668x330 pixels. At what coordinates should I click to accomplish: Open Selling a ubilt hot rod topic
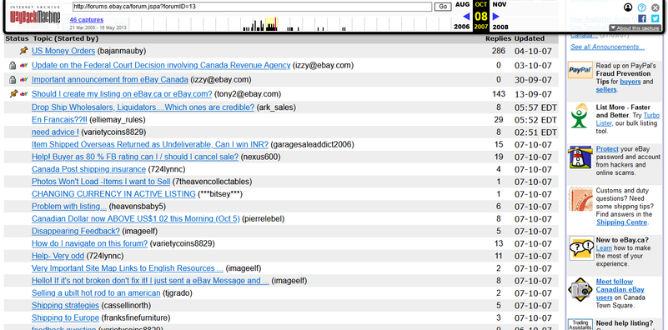click(x=96, y=293)
